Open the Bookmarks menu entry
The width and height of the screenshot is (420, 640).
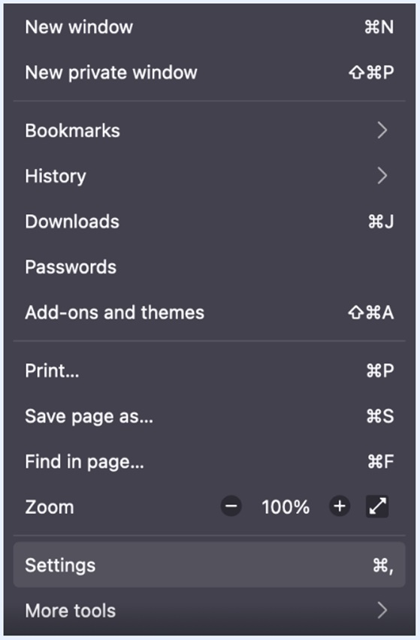210,131
